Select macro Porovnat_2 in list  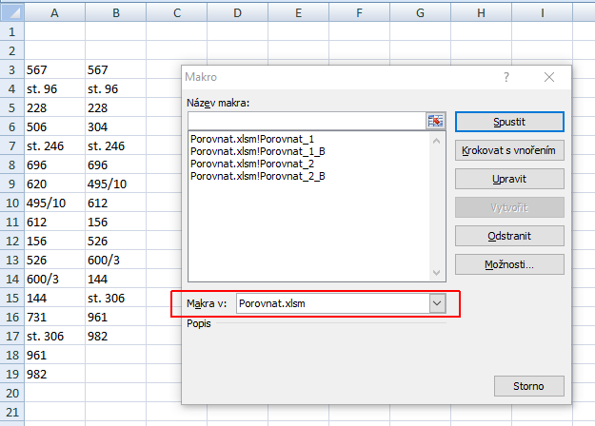tap(251, 164)
